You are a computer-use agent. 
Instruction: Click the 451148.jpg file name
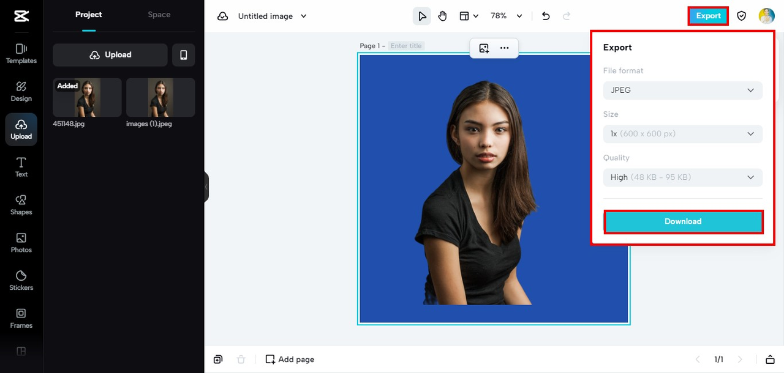coord(69,124)
